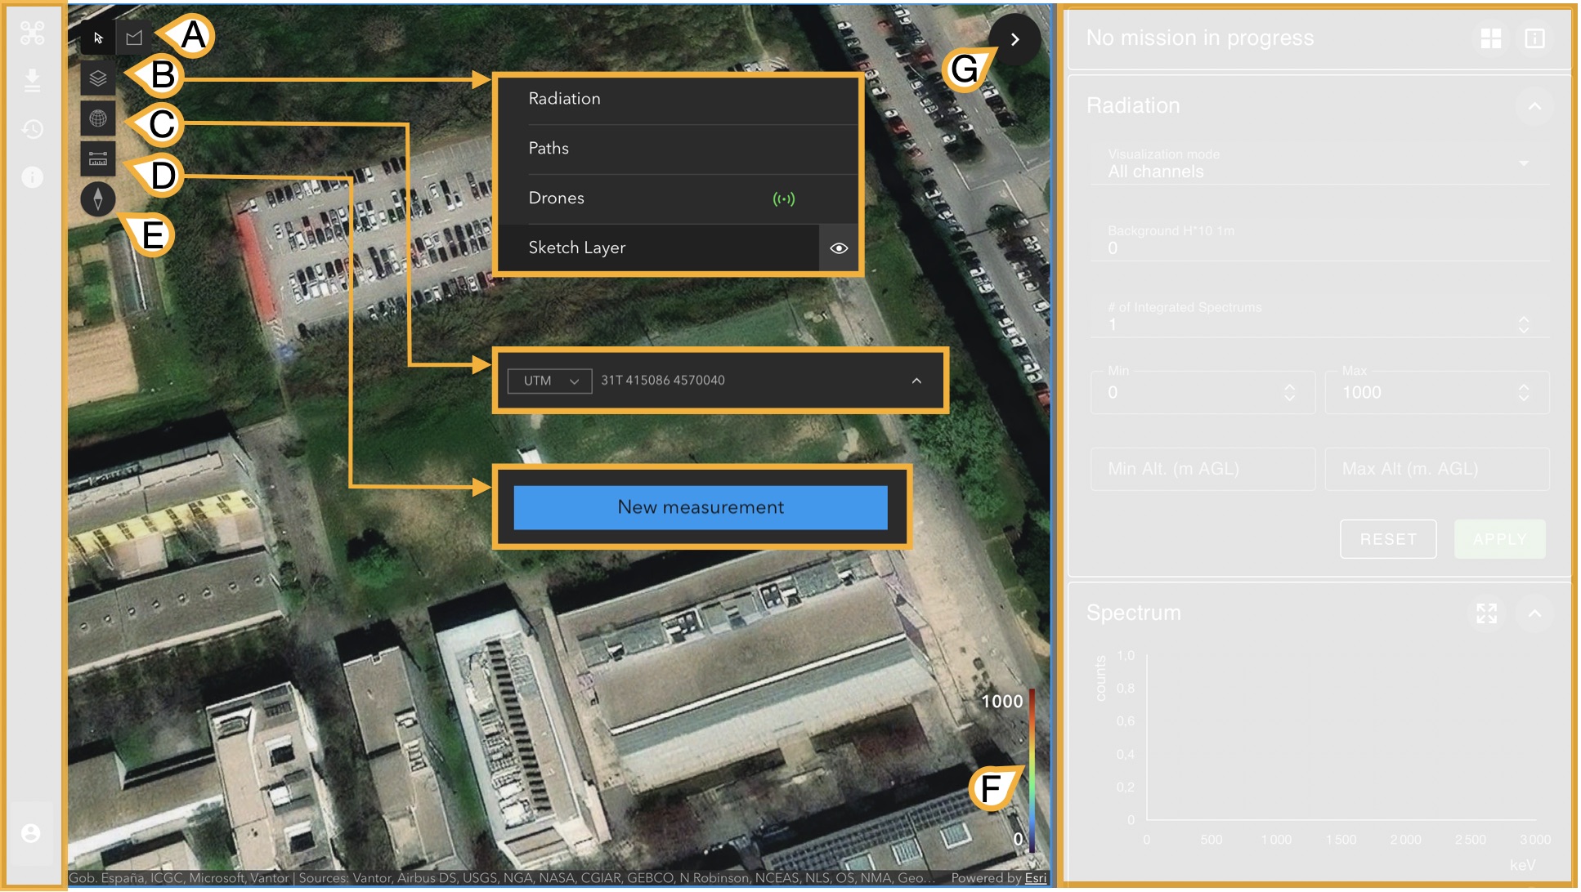Click the download icon in sidebar
This screenshot has width=1581, height=892.
click(33, 80)
